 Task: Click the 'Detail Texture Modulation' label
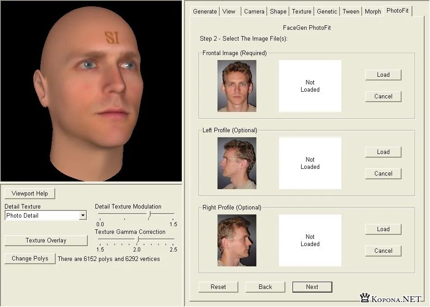click(x=128, y=206)
